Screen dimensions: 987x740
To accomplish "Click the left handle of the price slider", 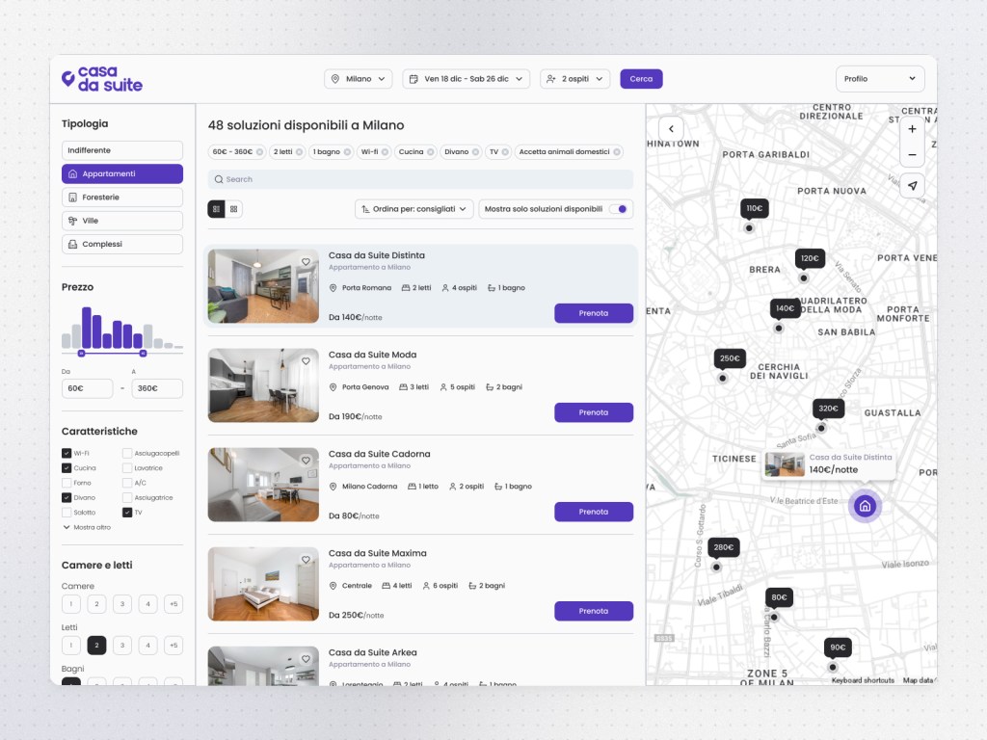I will point(81,354).
